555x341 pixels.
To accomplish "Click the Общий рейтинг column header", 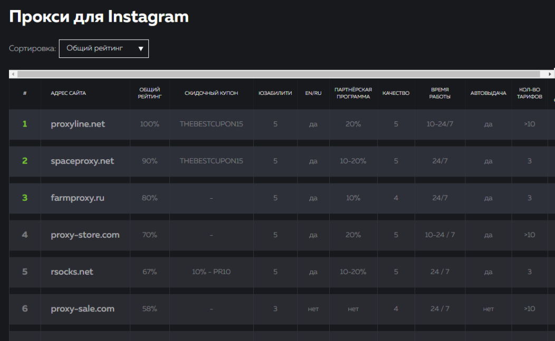I will [x=149, y=93].
